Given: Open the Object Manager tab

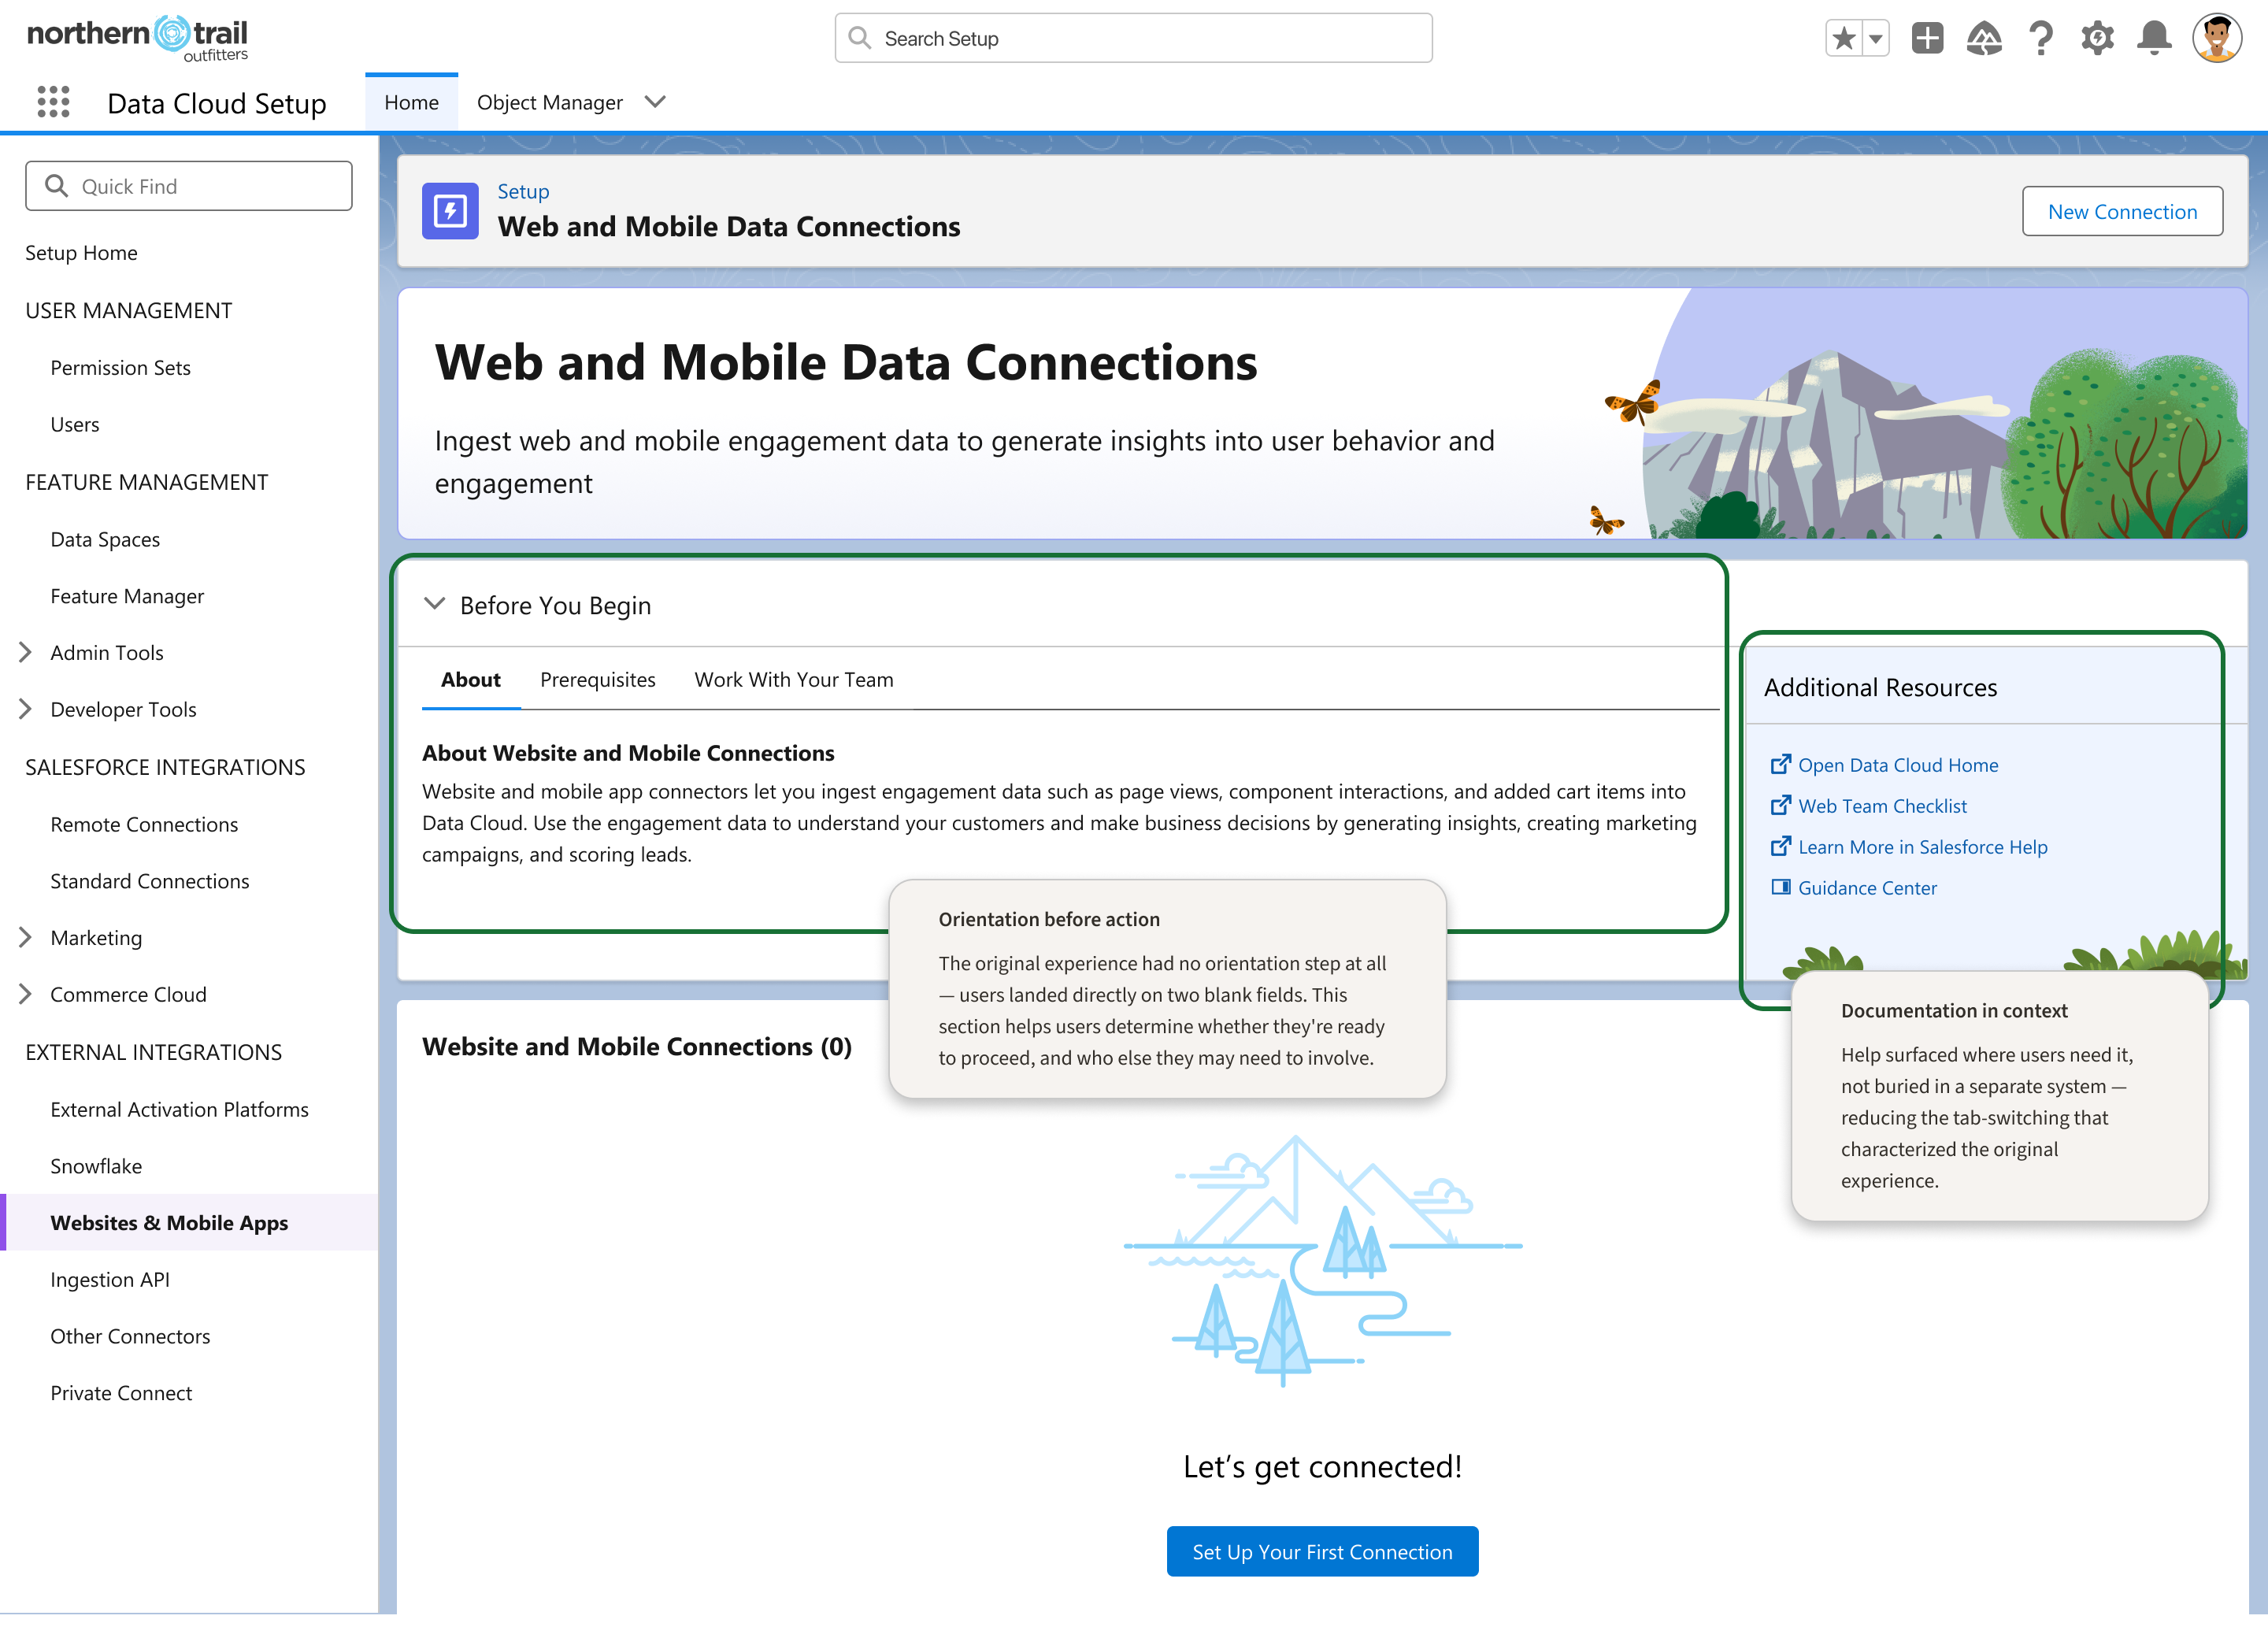Looking at the screenshot, I should tap(549, 102).
